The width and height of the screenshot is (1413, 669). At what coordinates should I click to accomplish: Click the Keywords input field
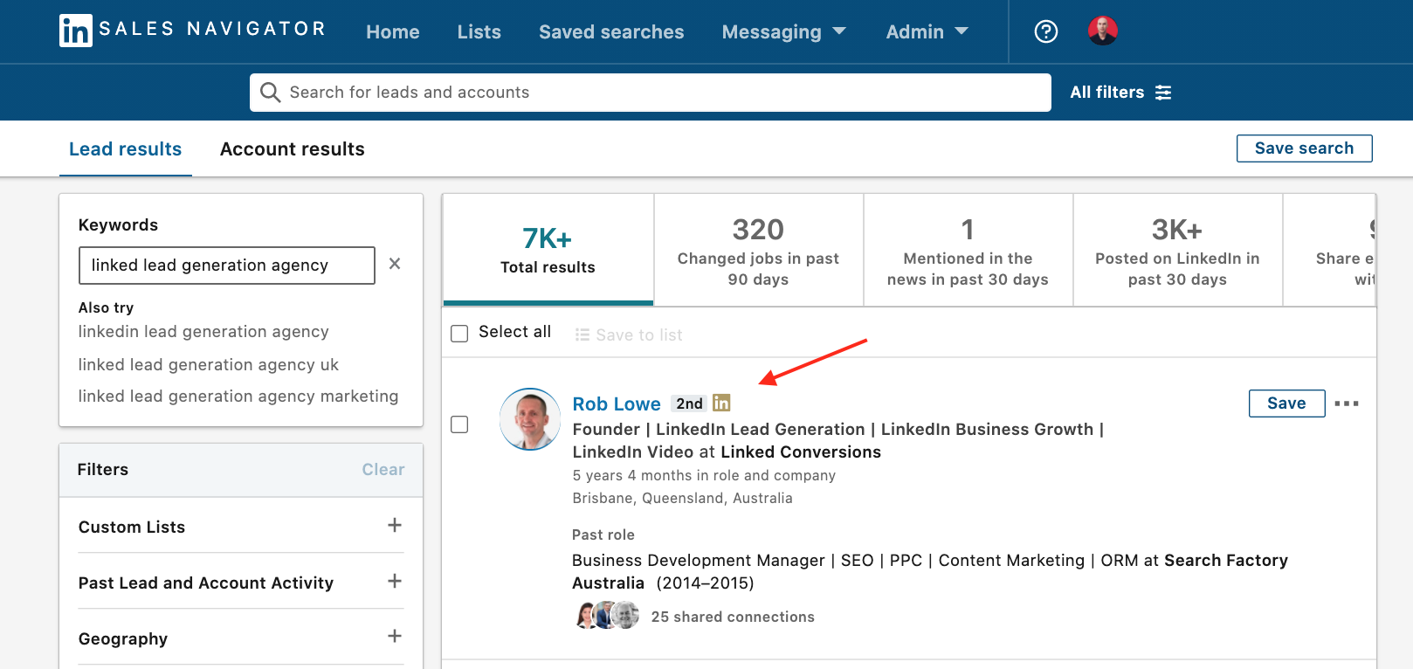[x=227, y=266]
